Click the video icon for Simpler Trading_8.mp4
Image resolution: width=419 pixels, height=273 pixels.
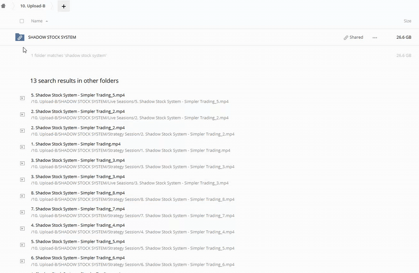[x=22, y=196]
